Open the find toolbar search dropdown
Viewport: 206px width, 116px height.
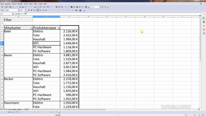pos(100,7)
